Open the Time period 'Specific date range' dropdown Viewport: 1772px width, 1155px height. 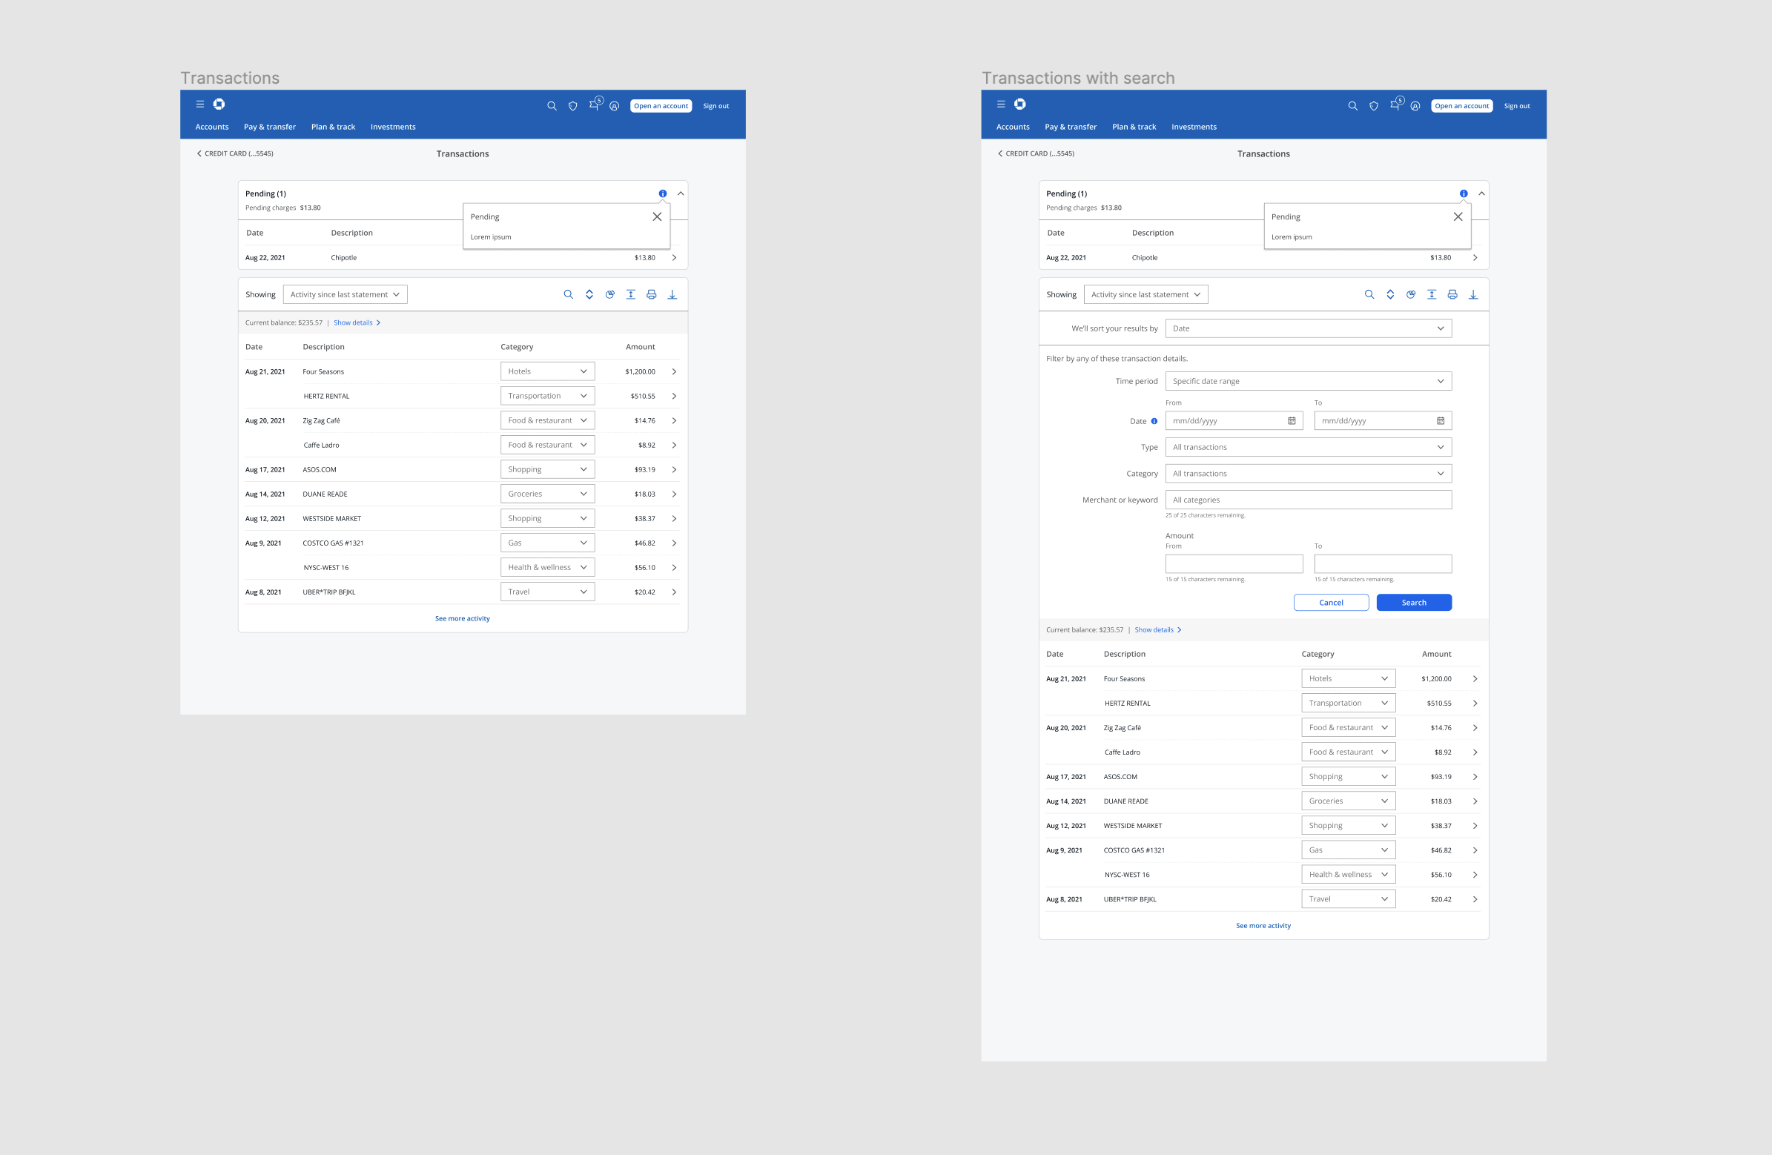coord(1308,381)
